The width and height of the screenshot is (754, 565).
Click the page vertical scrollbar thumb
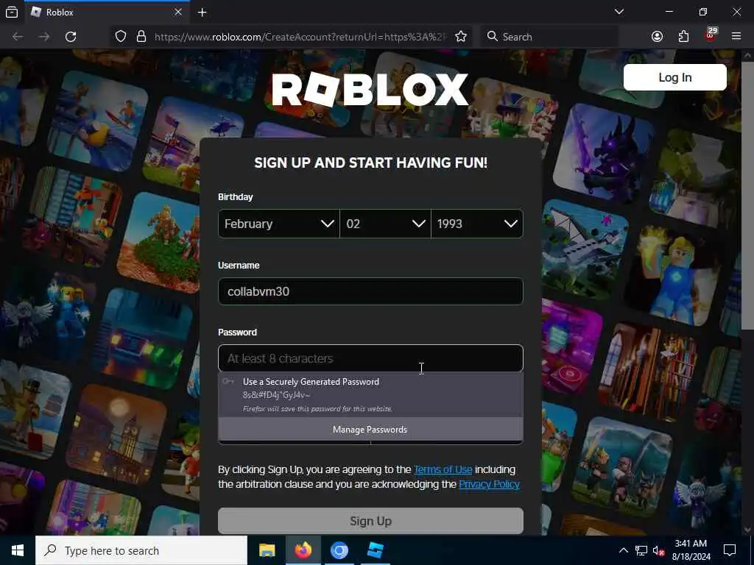tap(747, 194)
